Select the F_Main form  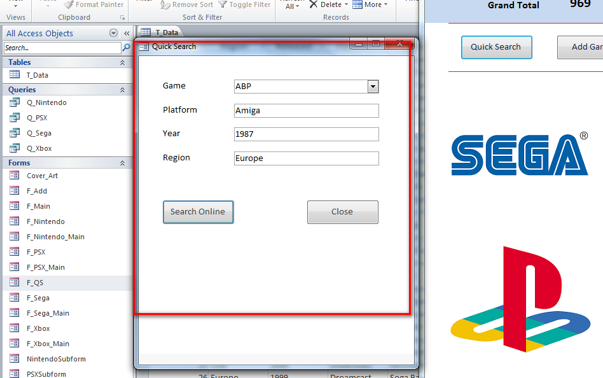pos(67,206)
